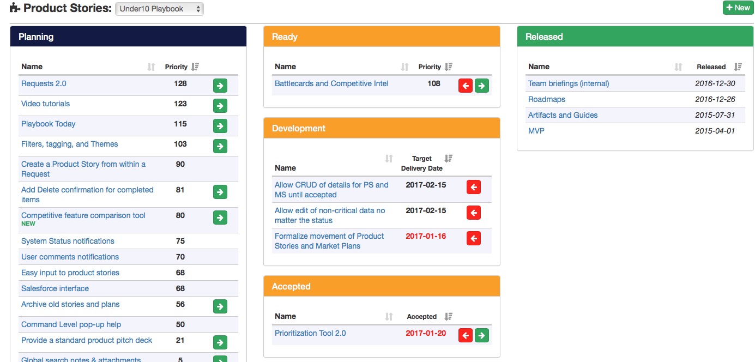Move Formalize movement story back with red arrow
This screenshot has height=362, width=755.
pos(474,238)
